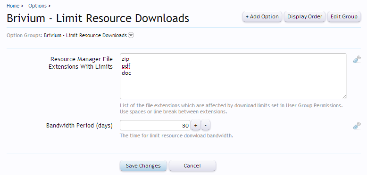Screen dimensions: 367x175
Task: Decrease Bandwidth Period with minus button
Action: [206, 126]
